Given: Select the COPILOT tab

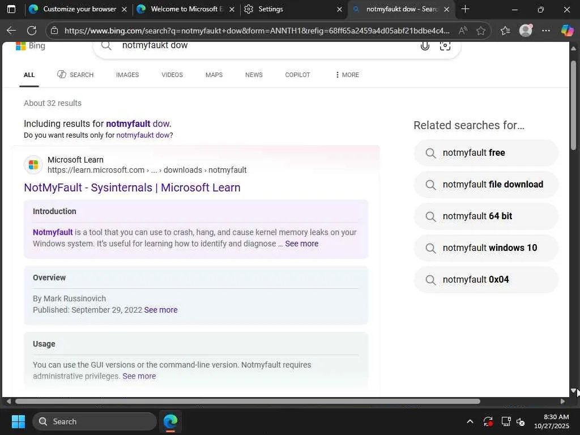Looking at the screenshot, I should [297, 75].
